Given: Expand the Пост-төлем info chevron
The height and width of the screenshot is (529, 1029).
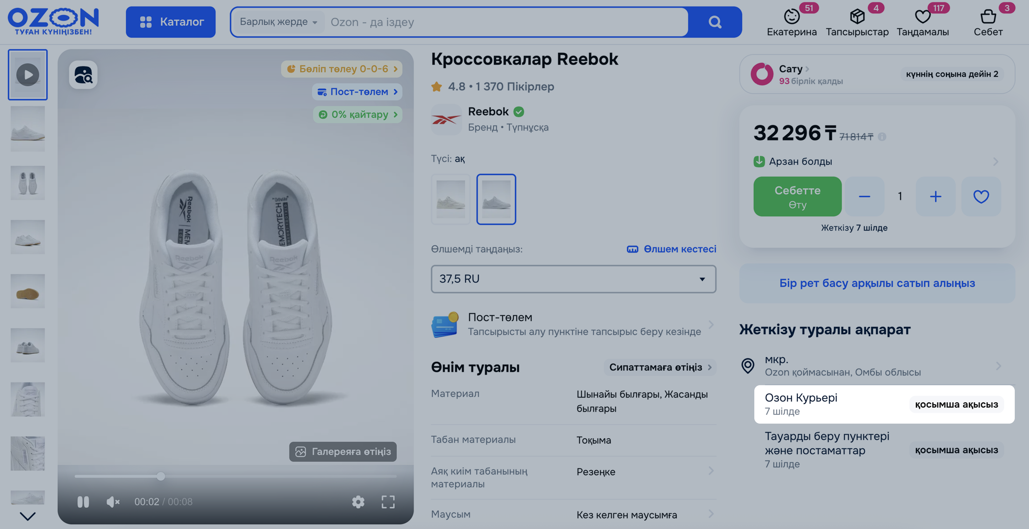Looking at the screenshot, I should pos(711,324).
